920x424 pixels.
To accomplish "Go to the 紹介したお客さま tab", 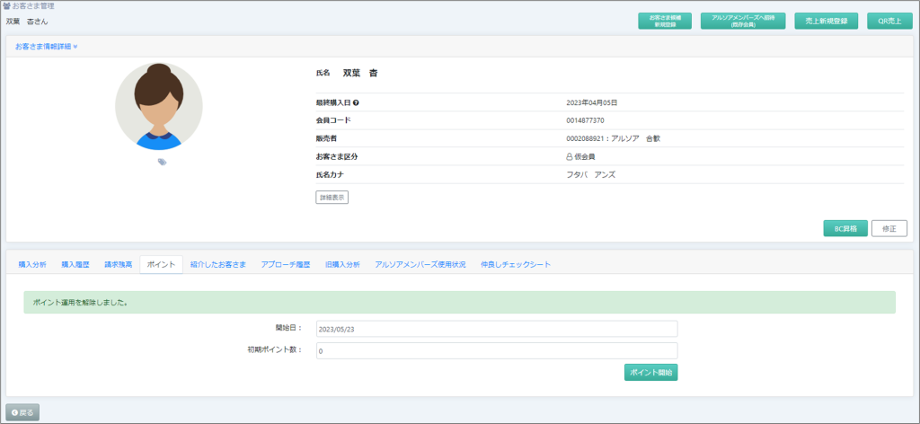I will [218, 265].
